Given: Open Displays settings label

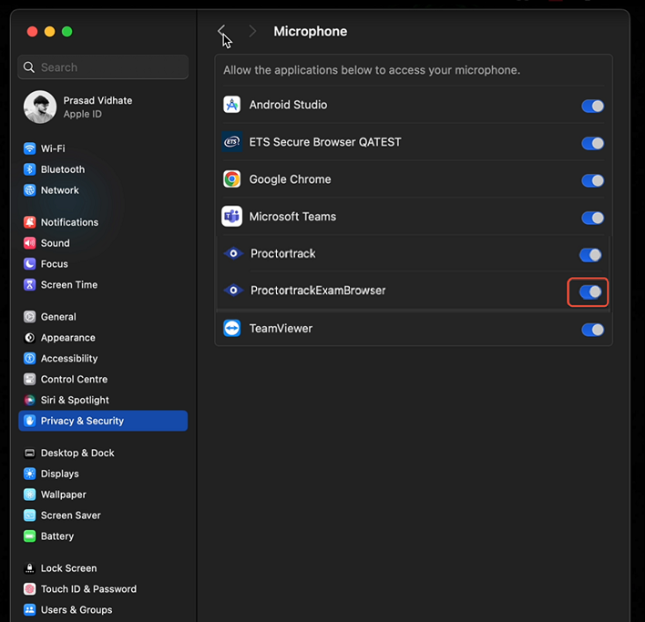Looking at the screenshot, I should tap(59, 474).
